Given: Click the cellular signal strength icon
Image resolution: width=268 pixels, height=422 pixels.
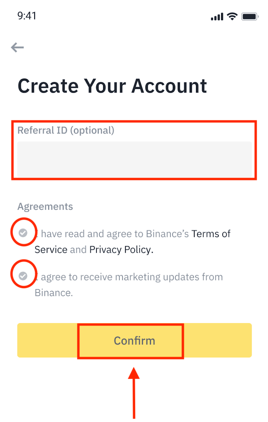Looking at the screenshot, I should [x=216, y=16].
